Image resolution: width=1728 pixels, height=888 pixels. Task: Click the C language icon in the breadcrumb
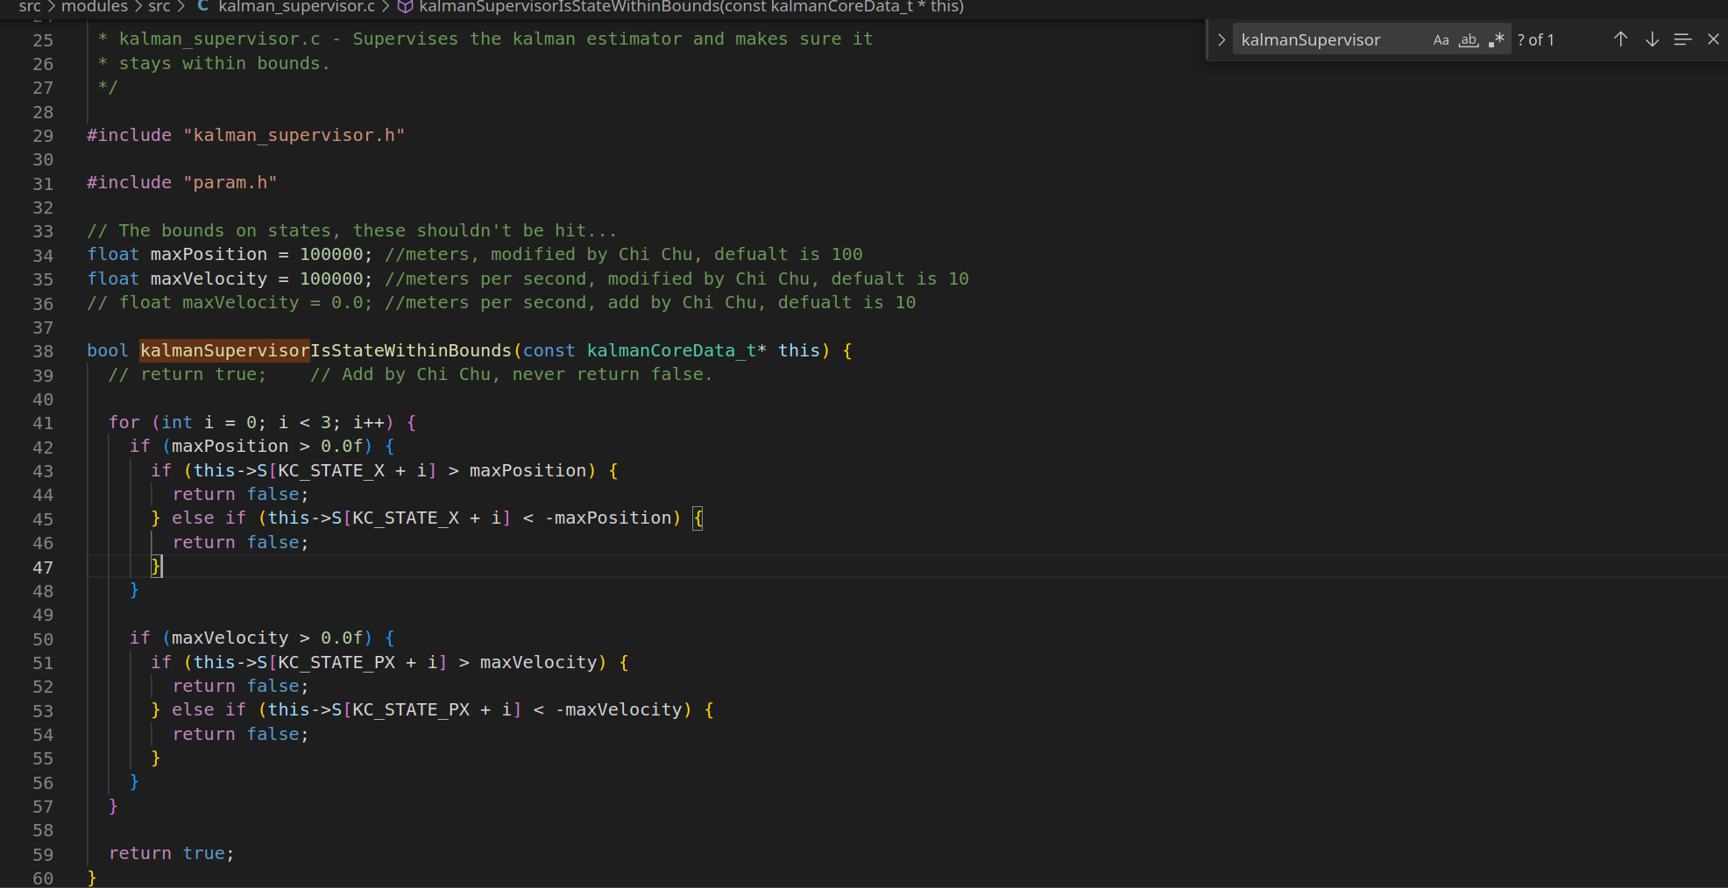click(202, 7)
